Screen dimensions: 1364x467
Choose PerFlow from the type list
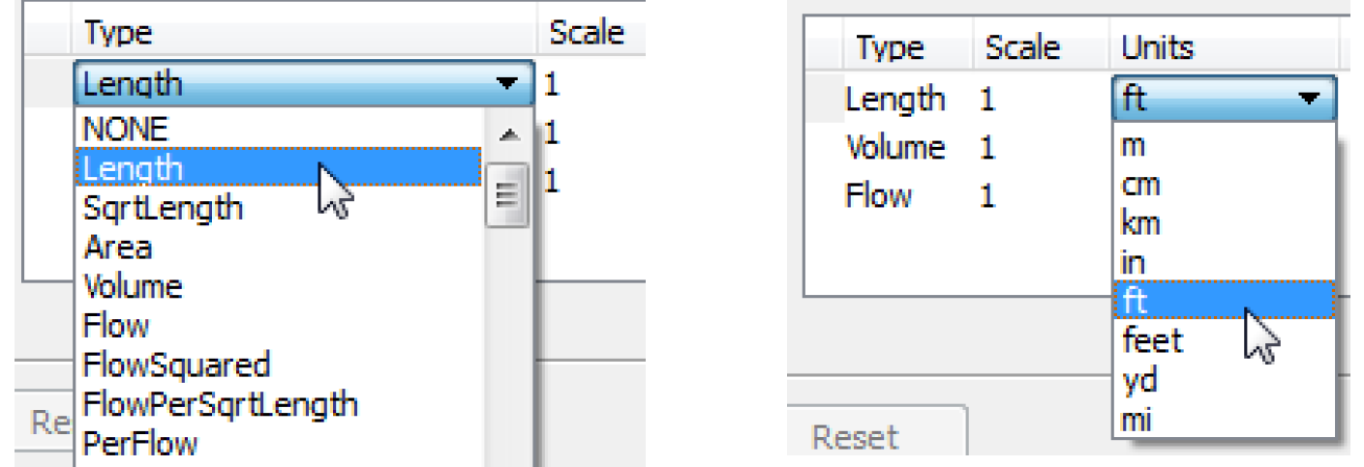point(140,444)
